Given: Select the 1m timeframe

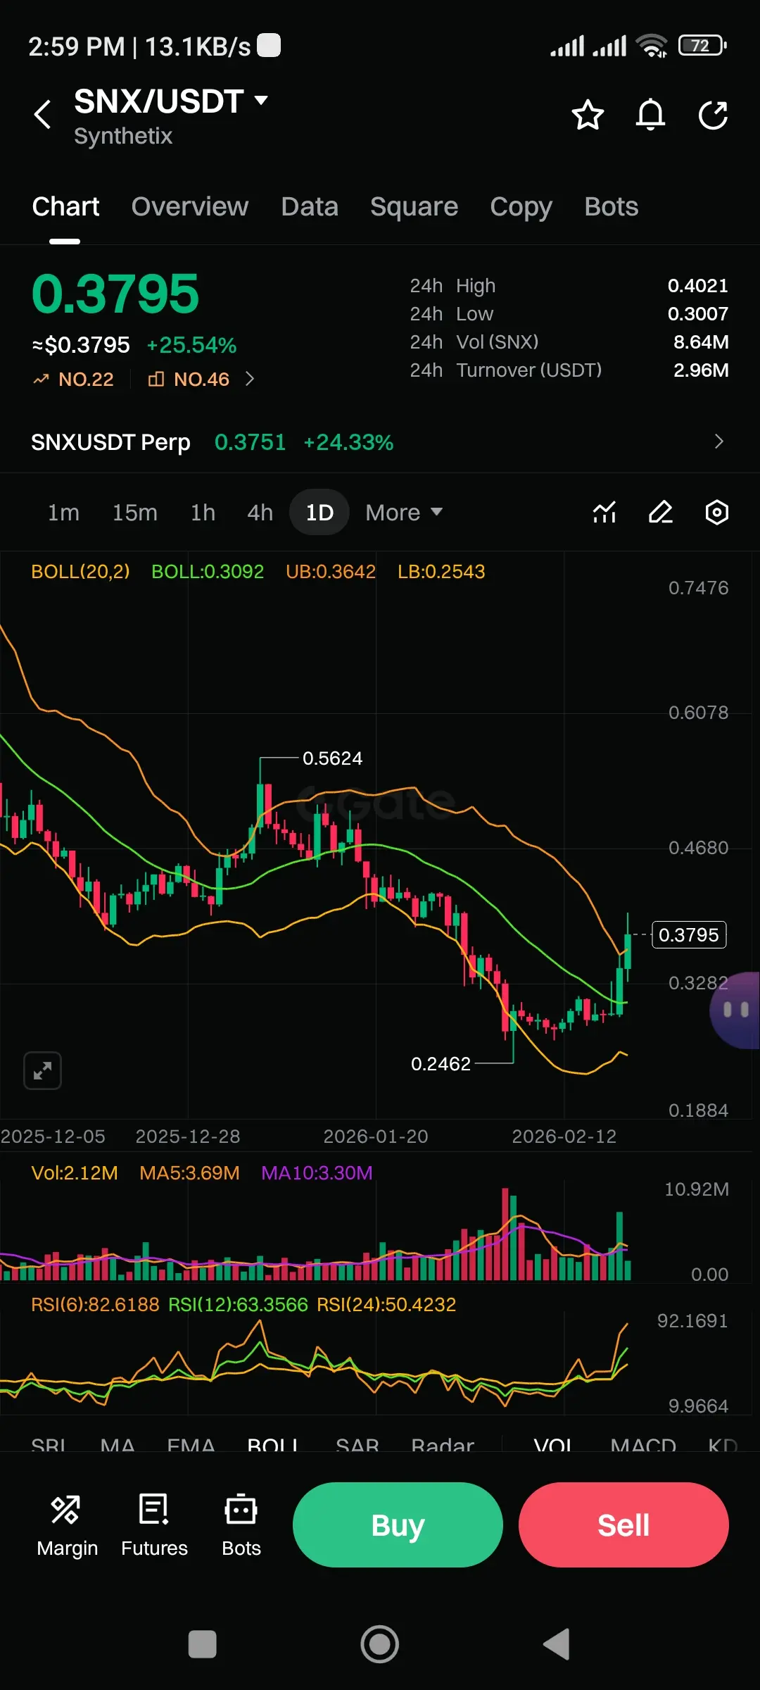Looking at the screenshot, I should 63,513.
